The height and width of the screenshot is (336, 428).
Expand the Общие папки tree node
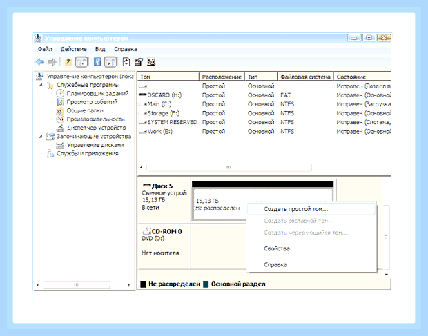click(51, 110)
